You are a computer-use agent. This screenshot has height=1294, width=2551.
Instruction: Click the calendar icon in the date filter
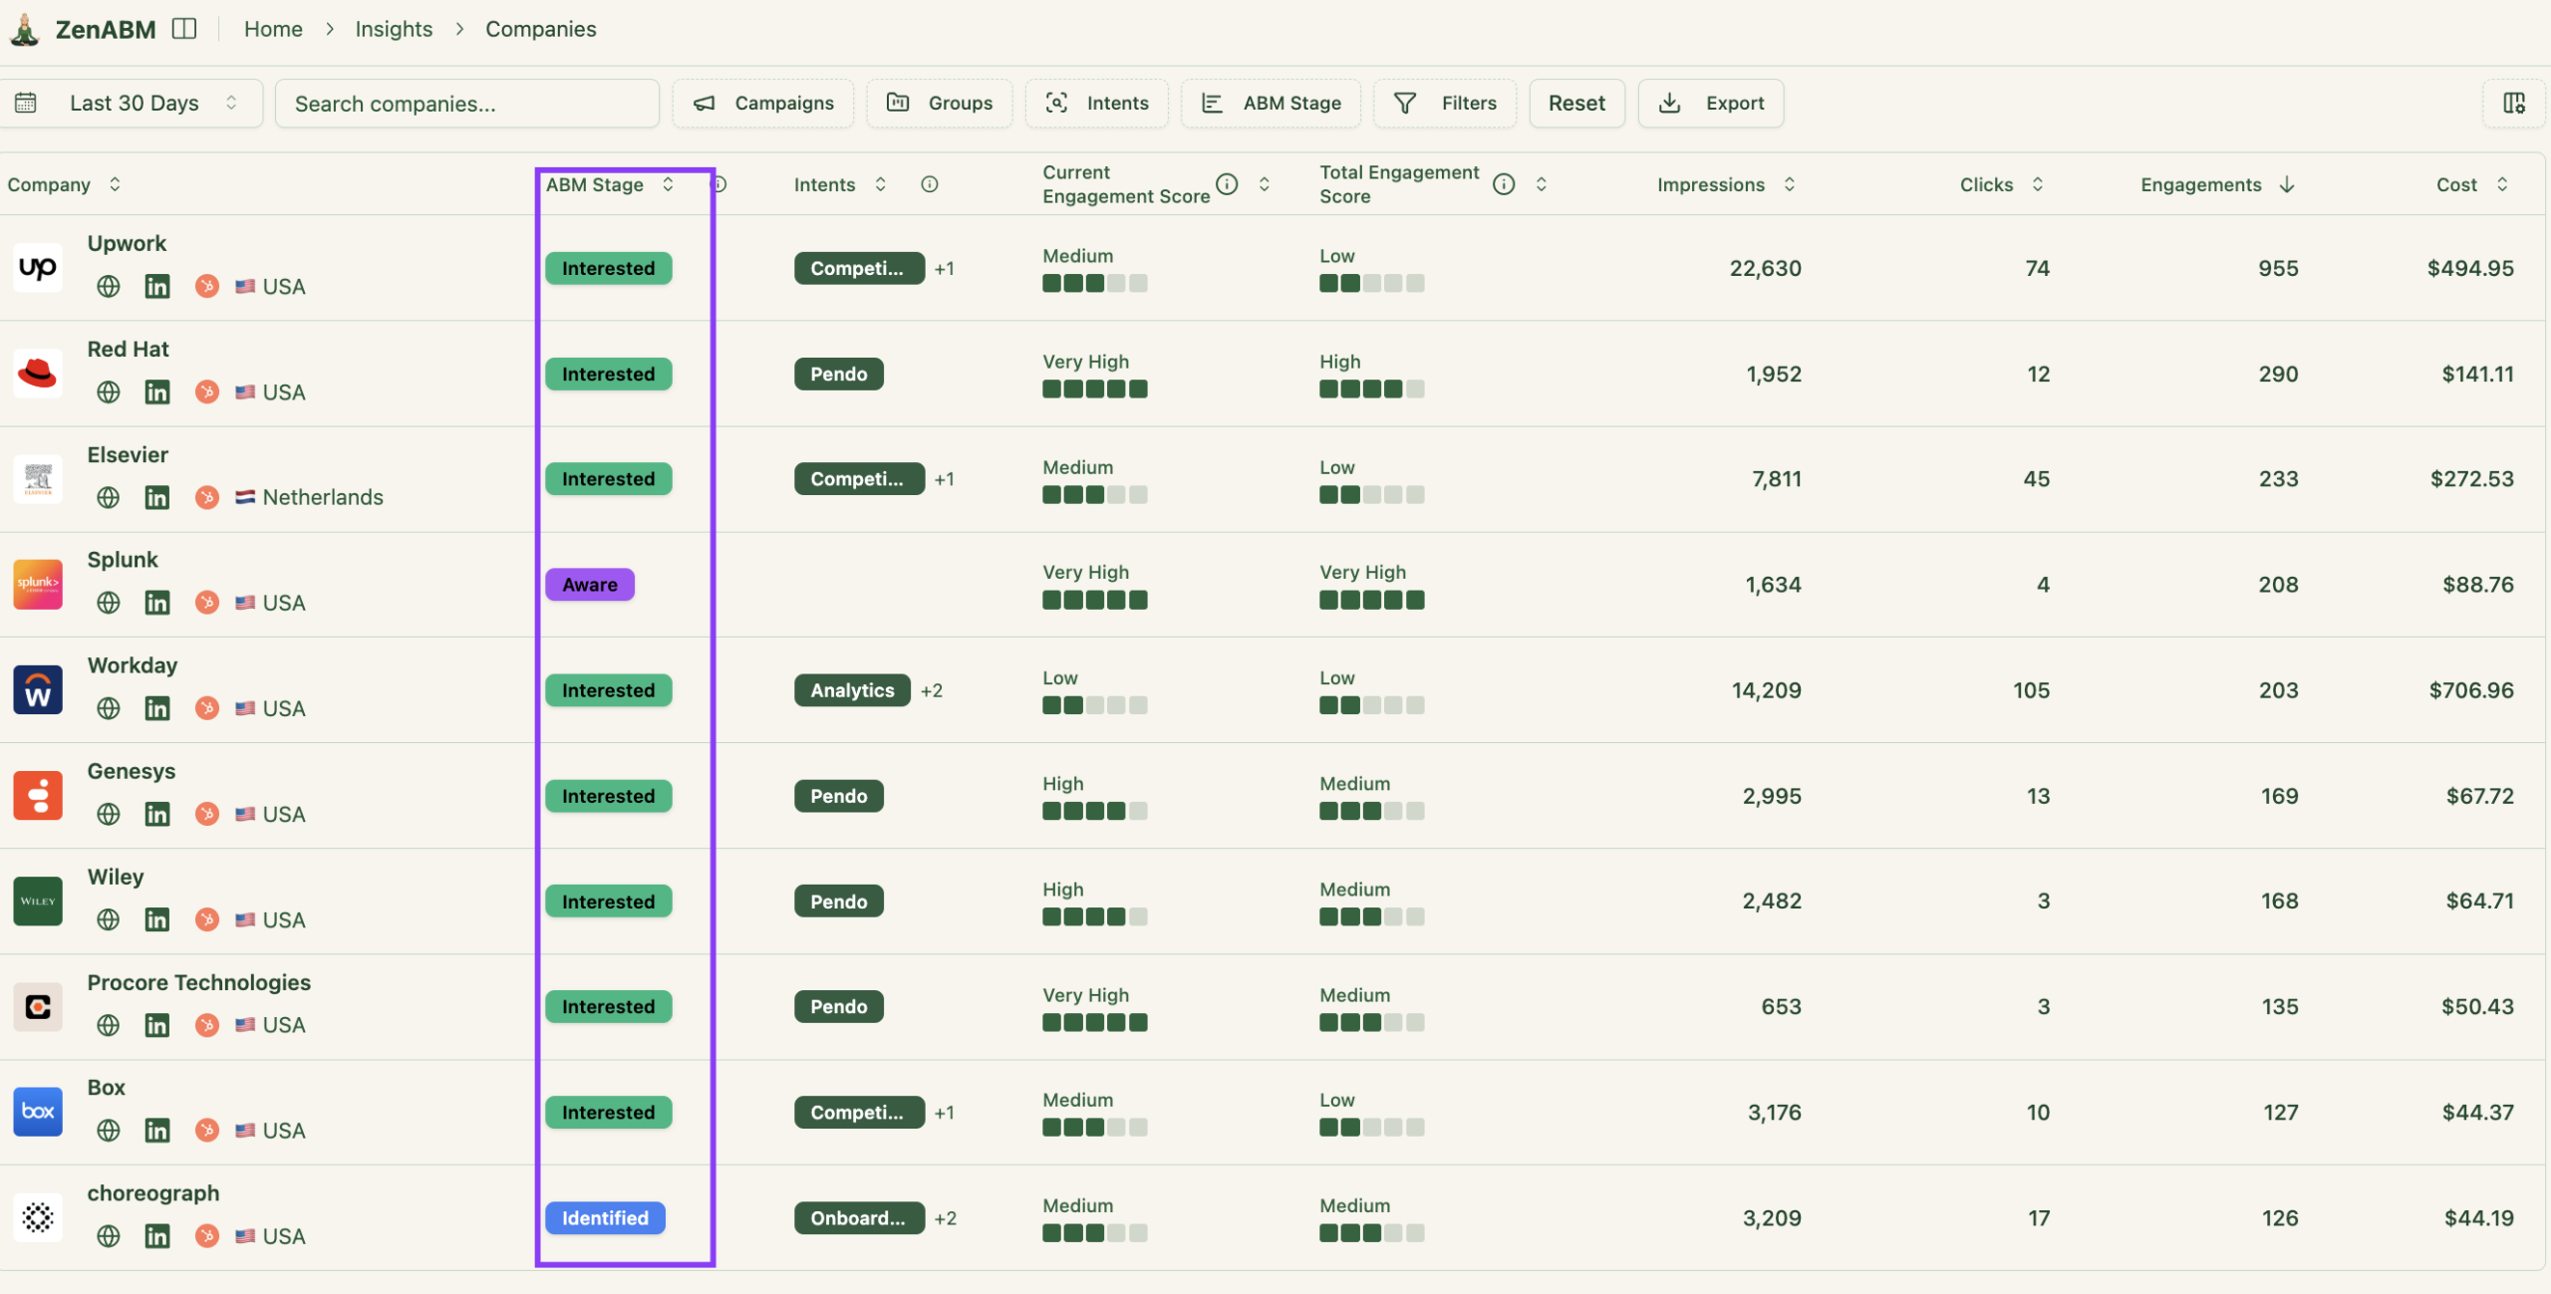[27, 103]
